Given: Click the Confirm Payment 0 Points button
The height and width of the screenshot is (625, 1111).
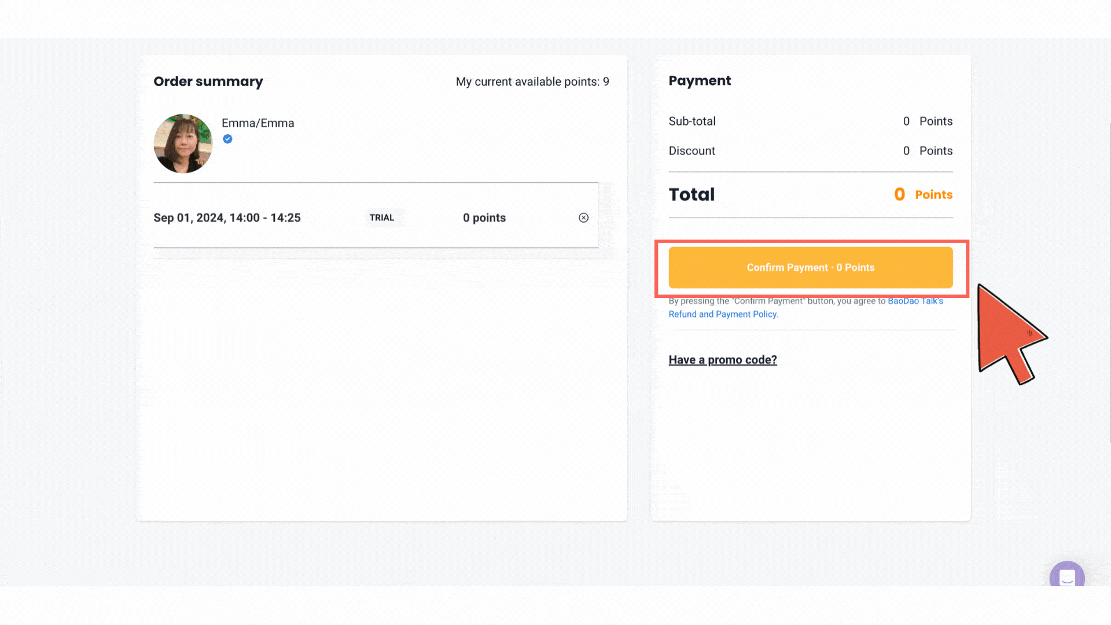Looking at the screenshot, I should click(x=810, y=267).
